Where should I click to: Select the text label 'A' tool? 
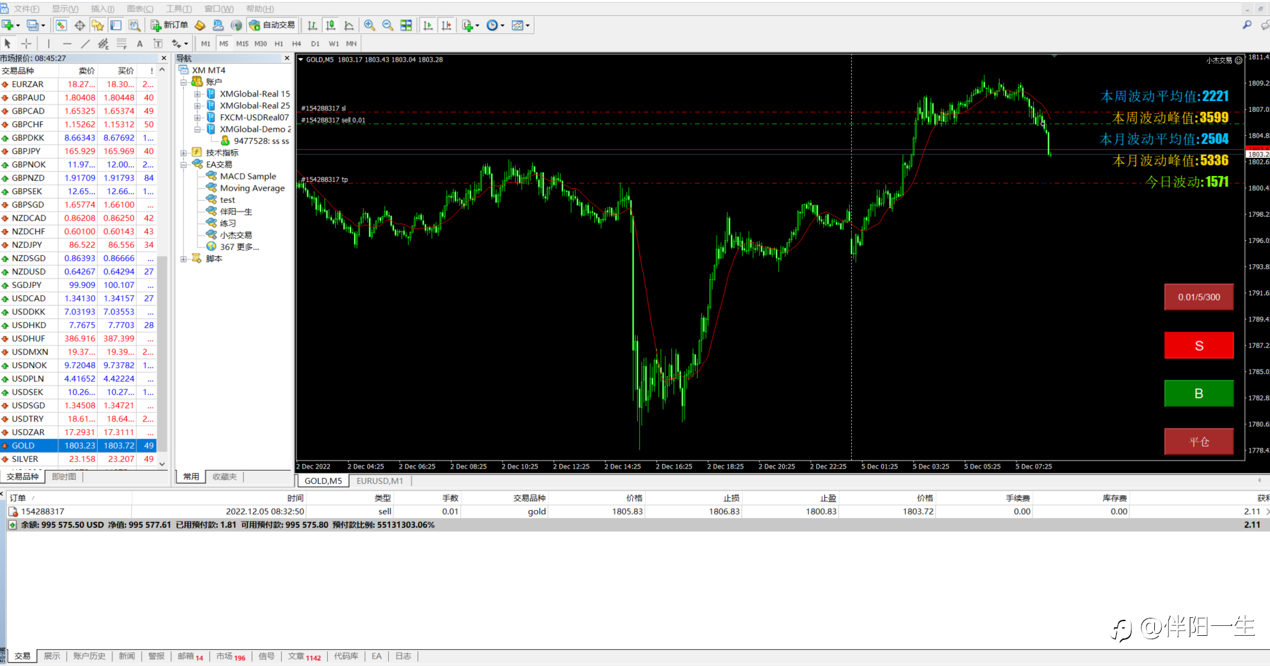[x=140, y=44]
